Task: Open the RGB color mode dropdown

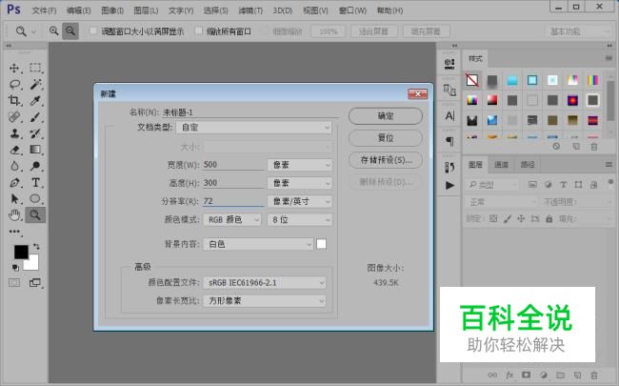Action: 232,219
